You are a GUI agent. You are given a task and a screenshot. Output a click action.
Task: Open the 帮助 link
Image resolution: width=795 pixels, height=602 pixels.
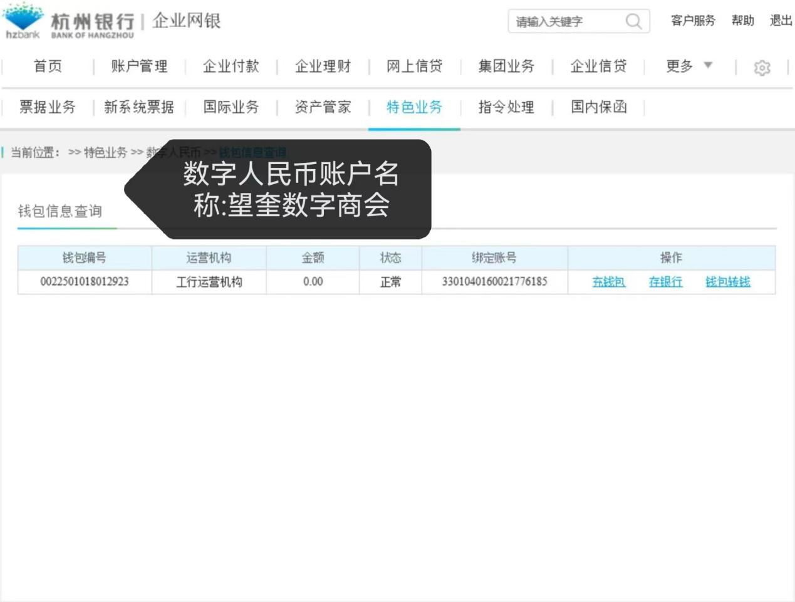[x=743, y=21]
